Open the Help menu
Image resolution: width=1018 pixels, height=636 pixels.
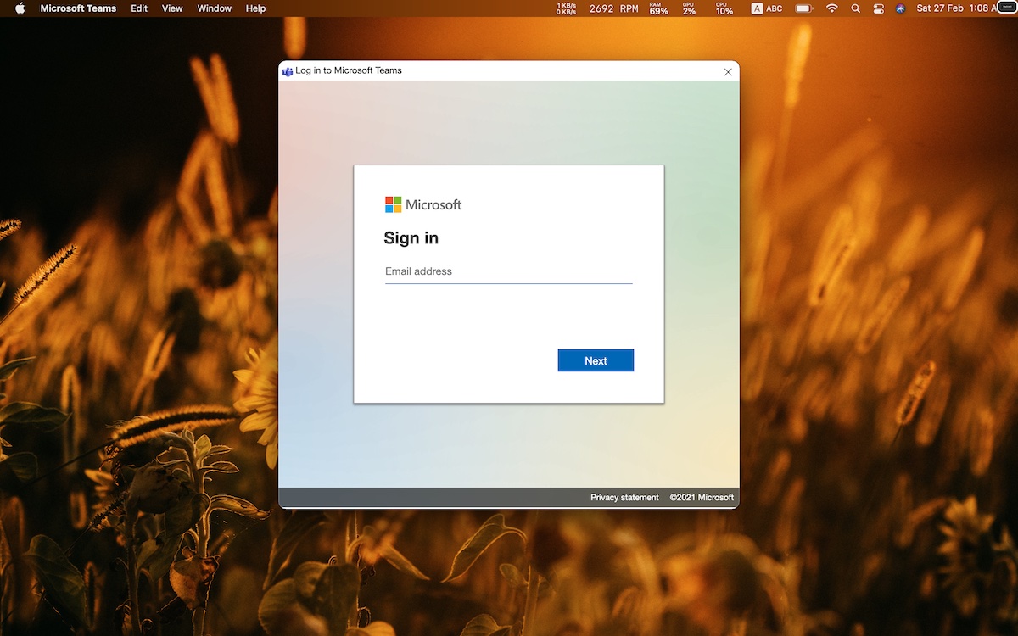255,8
